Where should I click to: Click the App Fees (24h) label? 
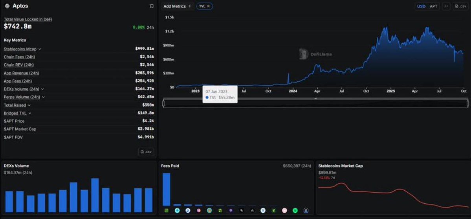pyautogui.click(x=18, y=81)
